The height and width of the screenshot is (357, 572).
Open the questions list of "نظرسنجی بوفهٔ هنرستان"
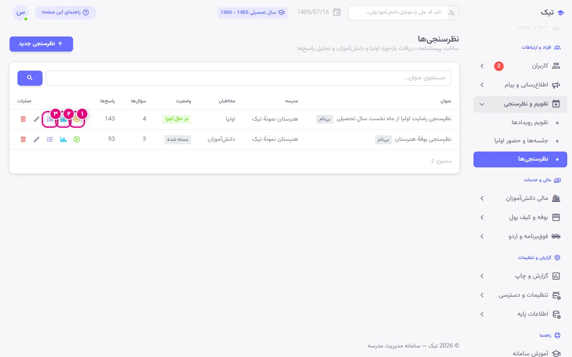pyautogui.click(x=50, y=140)
